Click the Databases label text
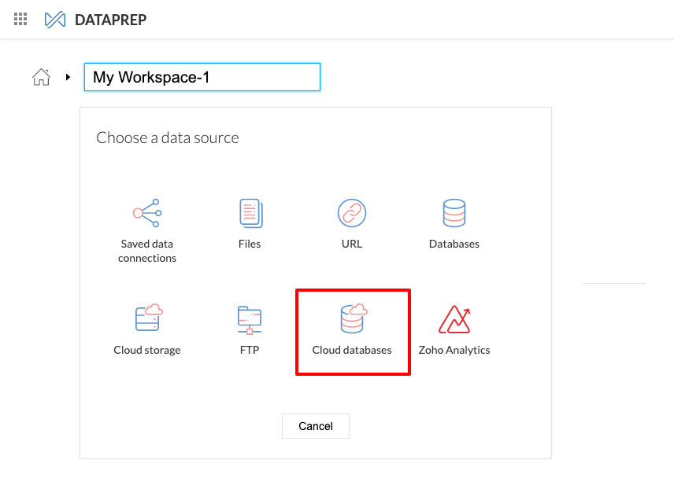674x500 pixels. coord(454,244)
